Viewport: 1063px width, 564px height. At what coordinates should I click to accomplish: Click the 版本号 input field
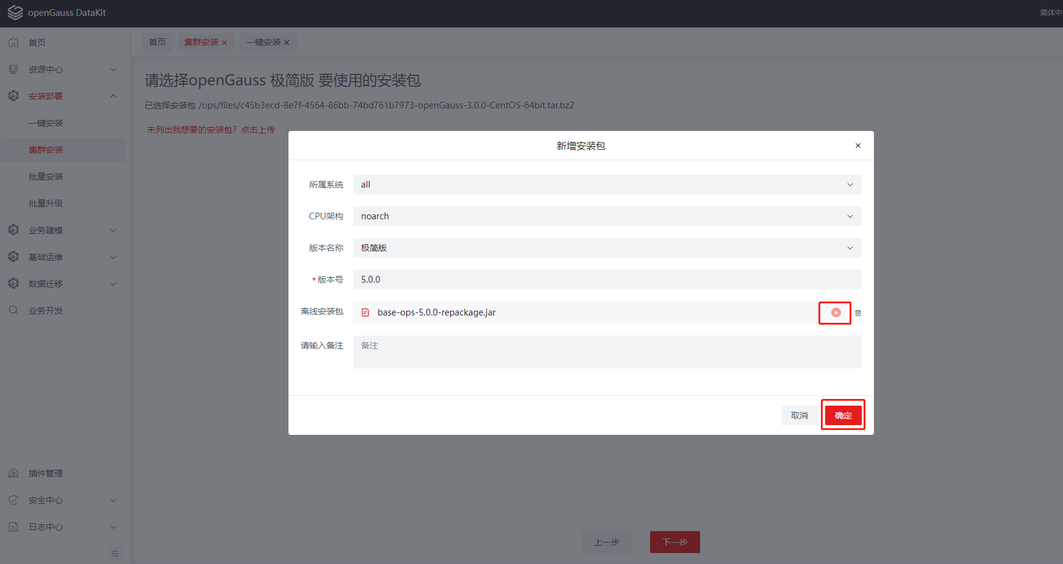click(x=607, y=280)
